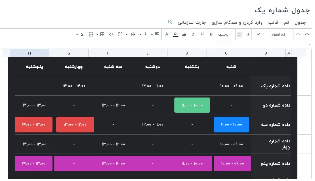This screenshot has height=181, width=315.
Task: Click the vertical align bottom icon
Action: [146, 34]
